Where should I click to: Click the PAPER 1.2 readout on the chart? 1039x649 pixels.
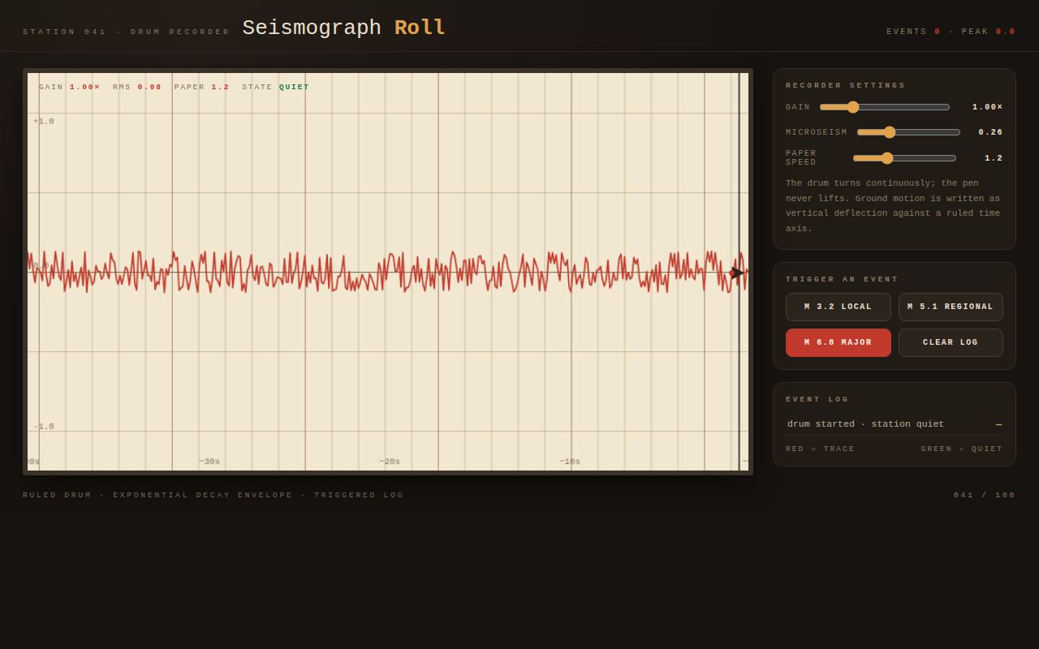(x=201, y=87)
